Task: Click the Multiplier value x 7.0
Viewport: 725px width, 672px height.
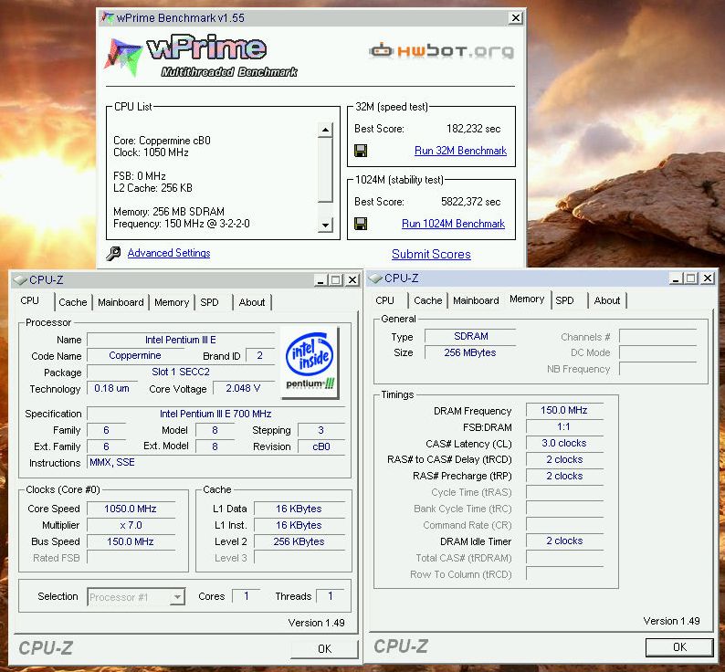Action: point(131,525)
